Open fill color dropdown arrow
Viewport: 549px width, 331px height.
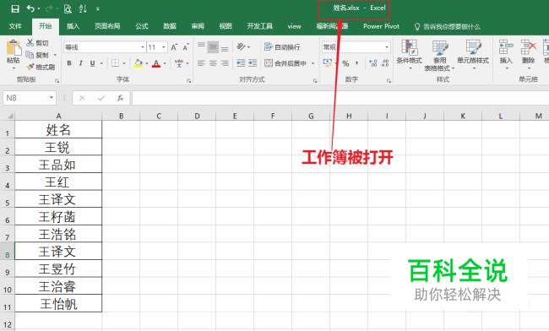147,63
